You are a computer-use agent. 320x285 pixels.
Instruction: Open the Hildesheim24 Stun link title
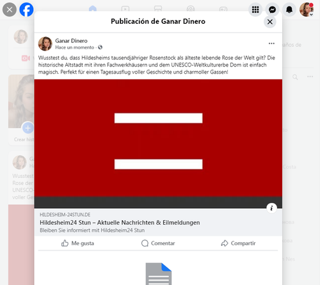[120, 222]
